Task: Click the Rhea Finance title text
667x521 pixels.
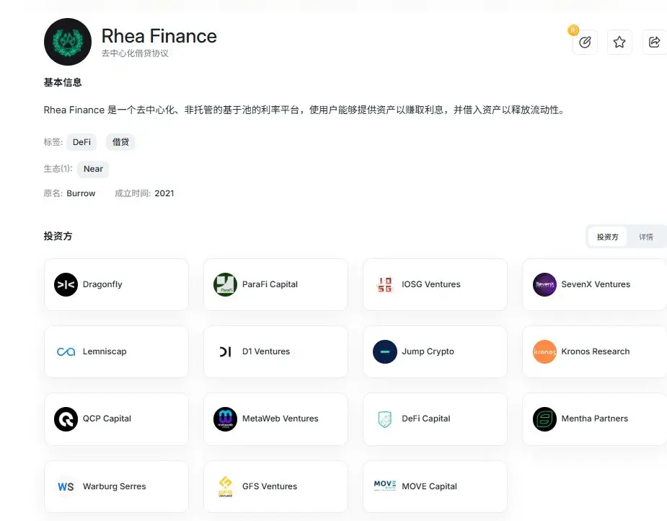Action: click(159, 36)
